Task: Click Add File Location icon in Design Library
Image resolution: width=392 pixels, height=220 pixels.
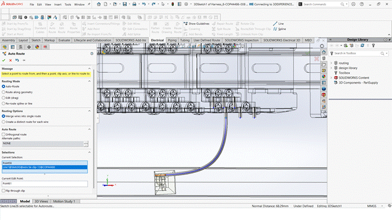Action: click(346, 45)
